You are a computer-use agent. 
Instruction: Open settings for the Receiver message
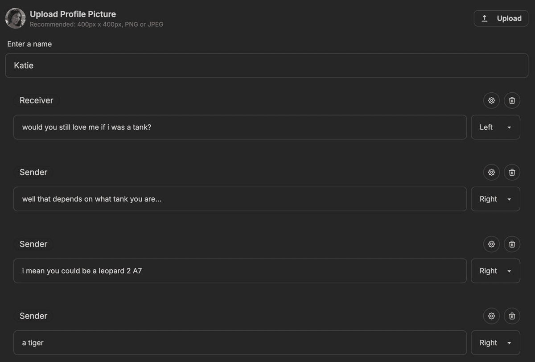pyautogui.click(x=491, y=100)
